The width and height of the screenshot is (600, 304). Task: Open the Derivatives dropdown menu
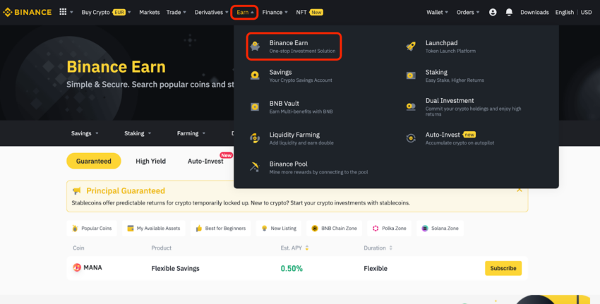[211, 12]
